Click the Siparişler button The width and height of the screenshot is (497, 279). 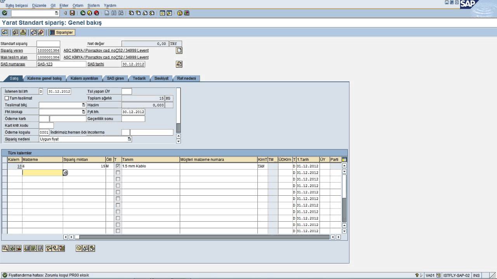pos(61,33)
